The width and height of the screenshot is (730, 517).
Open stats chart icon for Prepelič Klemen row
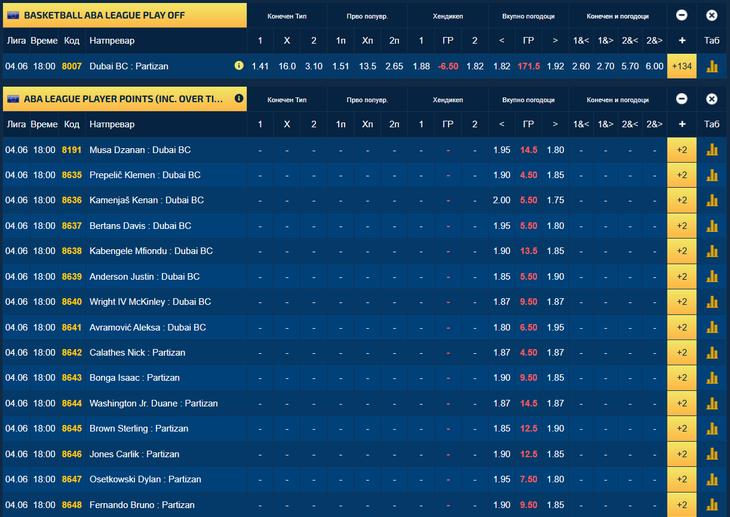(x=711, y=175)
